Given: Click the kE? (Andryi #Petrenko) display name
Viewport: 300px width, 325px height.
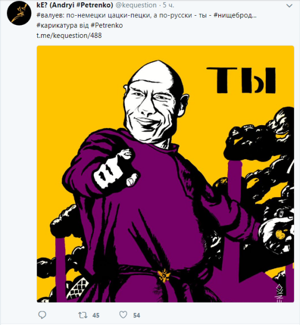Looking at the screenshot, I should [75, 5].
